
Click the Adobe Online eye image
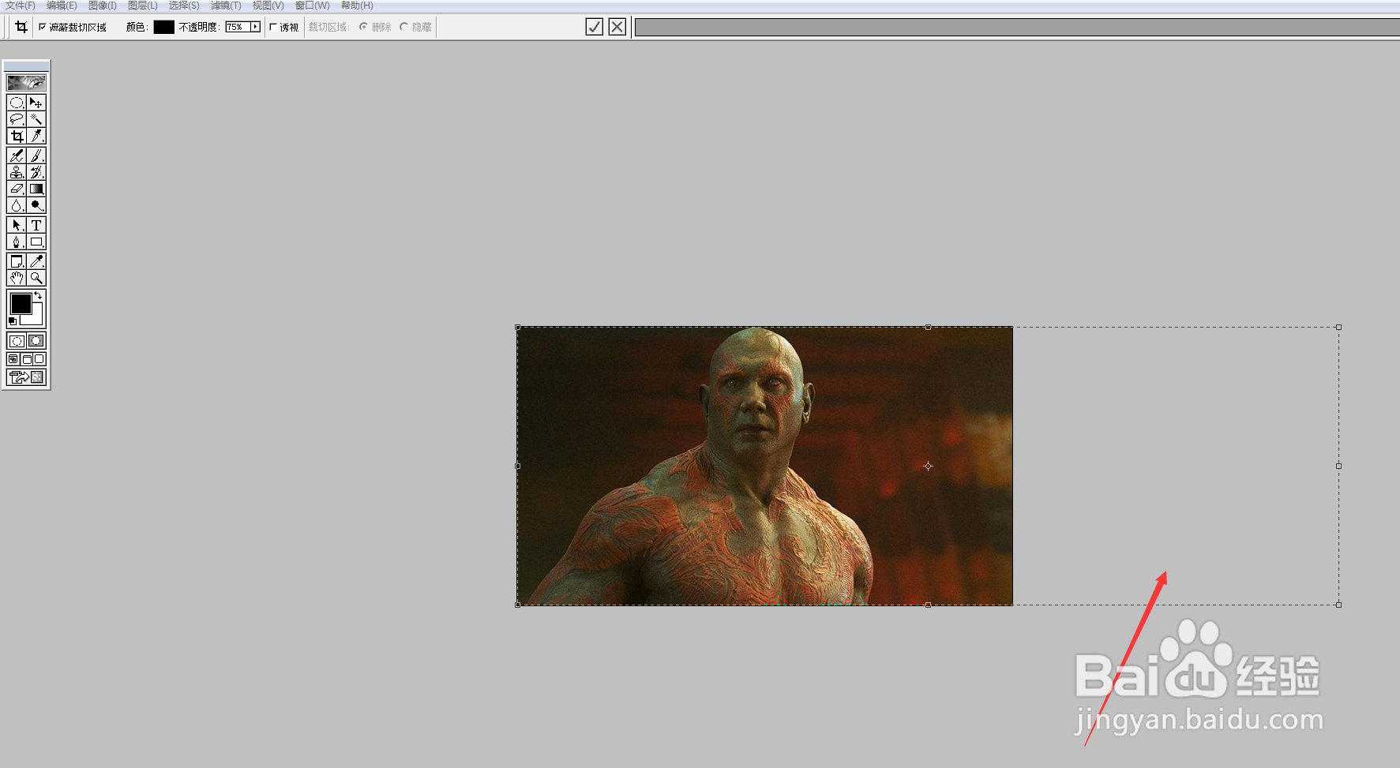pos(26,82)
